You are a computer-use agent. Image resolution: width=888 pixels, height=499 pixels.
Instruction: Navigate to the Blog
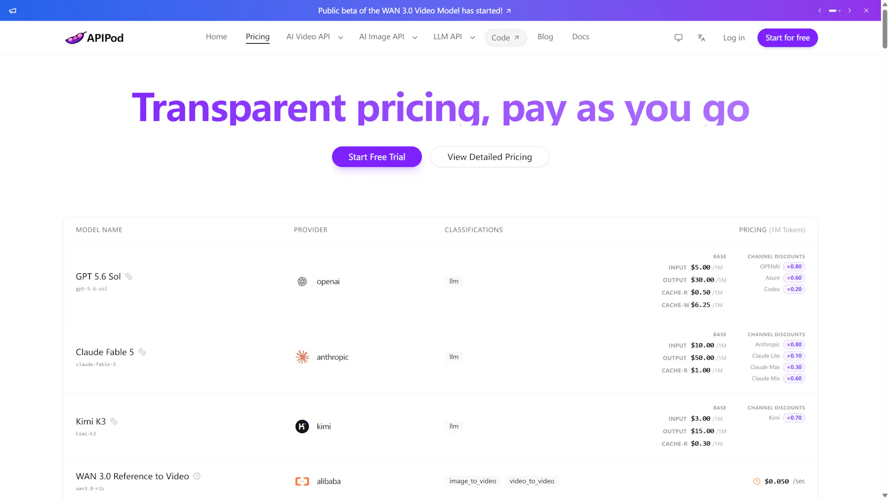click(x=545, y=37)
